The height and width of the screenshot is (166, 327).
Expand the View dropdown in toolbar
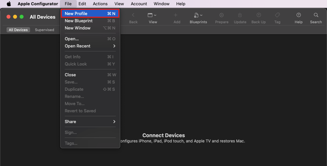click(152, 15)
